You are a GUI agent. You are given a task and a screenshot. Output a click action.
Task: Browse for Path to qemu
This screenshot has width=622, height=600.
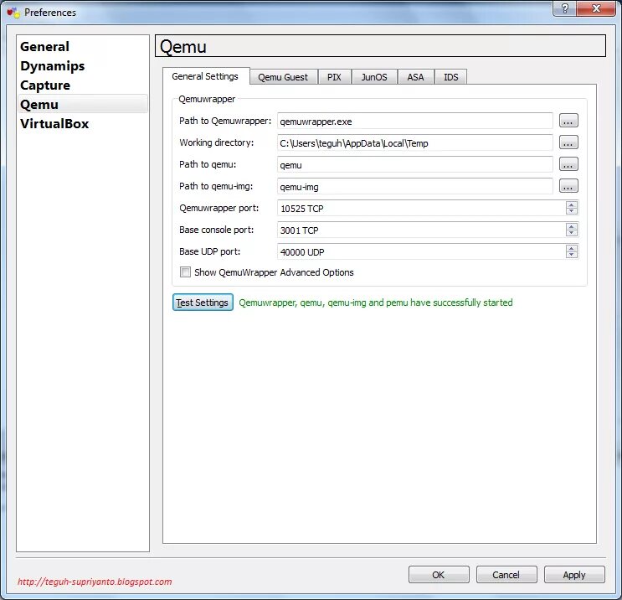point(568,164)
